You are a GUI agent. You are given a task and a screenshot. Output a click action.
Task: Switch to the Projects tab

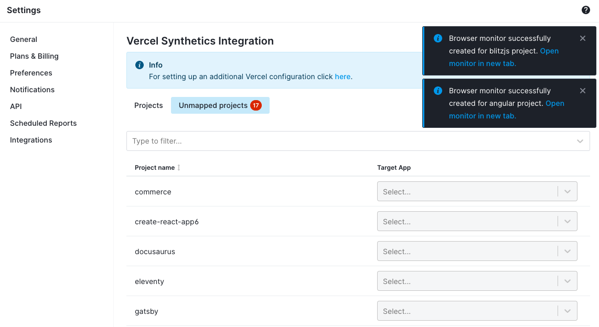[148, 105]
